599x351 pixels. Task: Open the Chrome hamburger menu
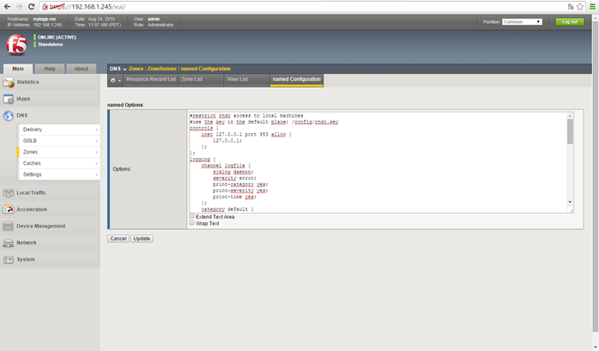tap(590, 5)
